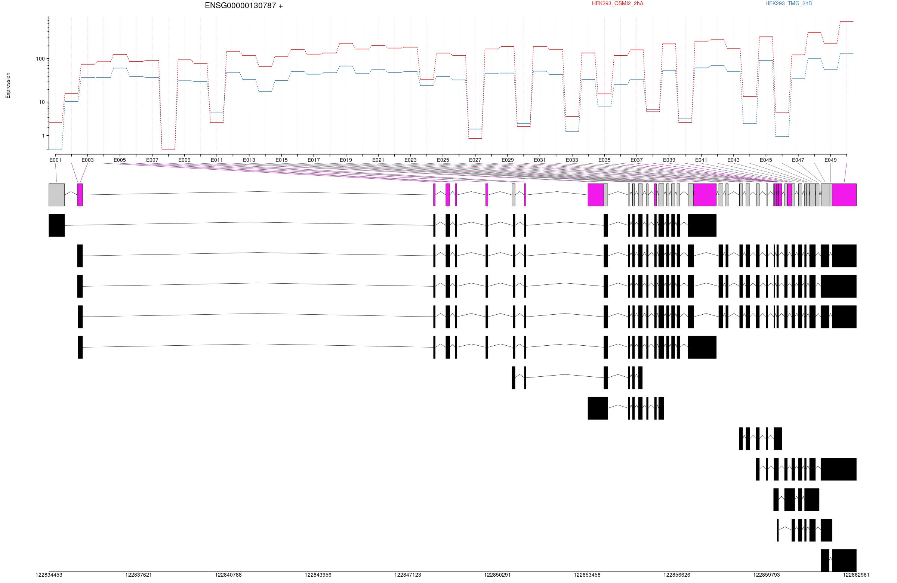Click exon bin label E023
Image resolution: width=897 pixels, height=583 pixels.
(x=410, y=160)
